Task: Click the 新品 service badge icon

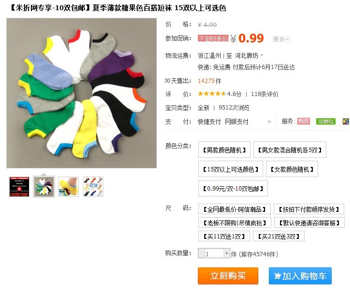Action: [303, 122]
